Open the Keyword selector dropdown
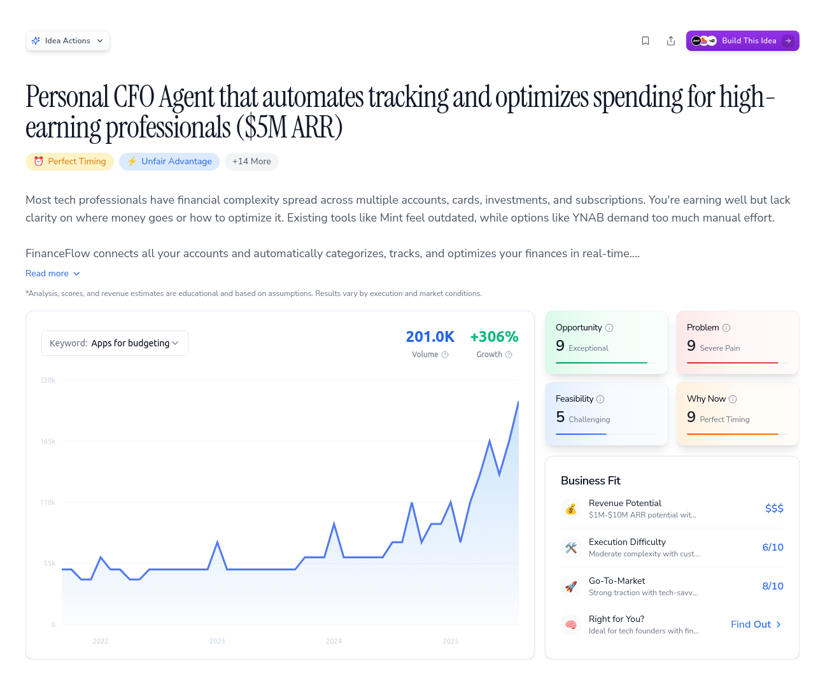 pos(115,343)
